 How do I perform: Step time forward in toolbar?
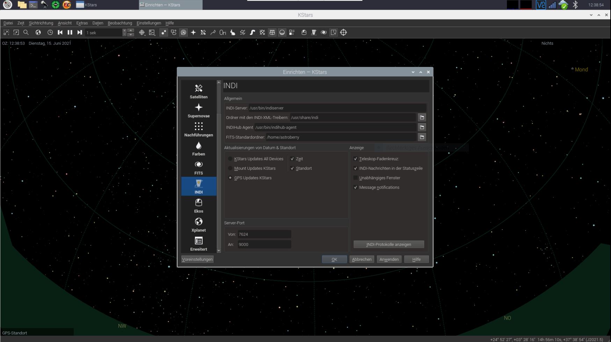point(80,32)
